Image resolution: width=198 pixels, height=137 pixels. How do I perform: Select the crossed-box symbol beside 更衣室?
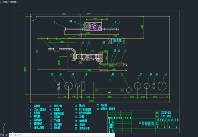[110, 41]
